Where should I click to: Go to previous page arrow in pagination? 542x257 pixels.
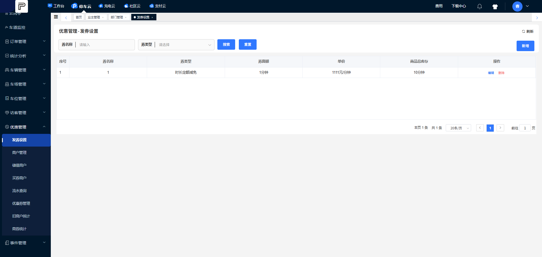pos(480,128)
